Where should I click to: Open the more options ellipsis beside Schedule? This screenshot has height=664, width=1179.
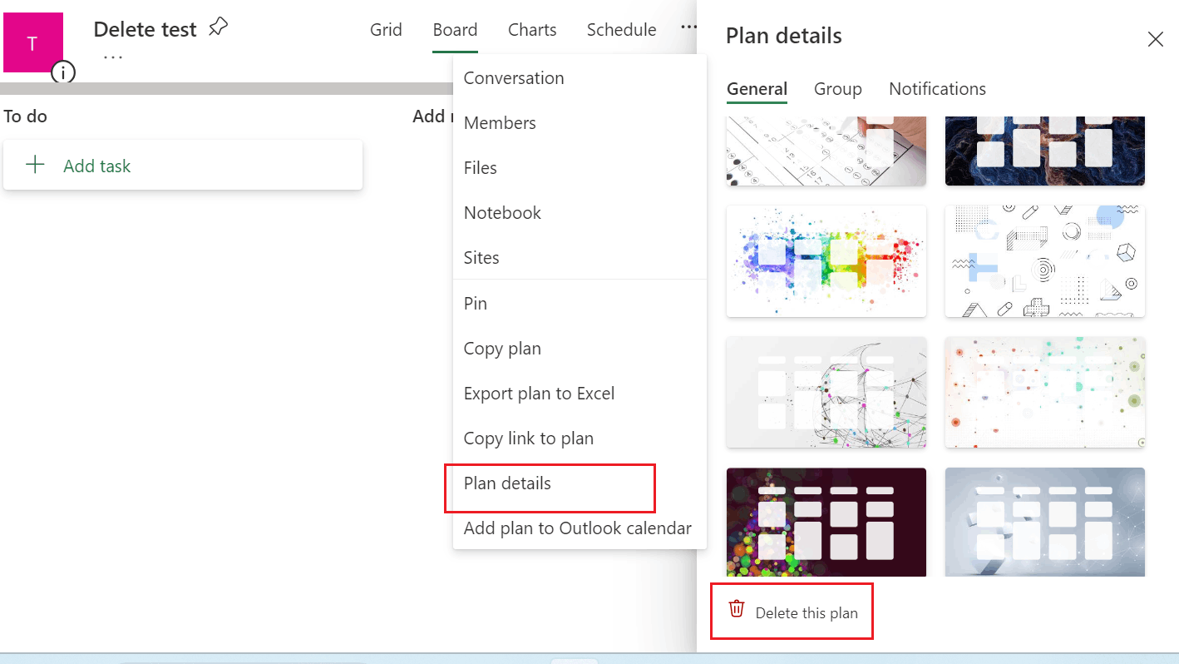point(688,27)
